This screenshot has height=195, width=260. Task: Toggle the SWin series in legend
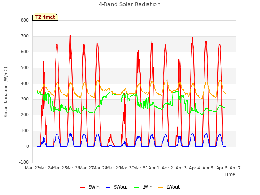(x=90, y=187)
